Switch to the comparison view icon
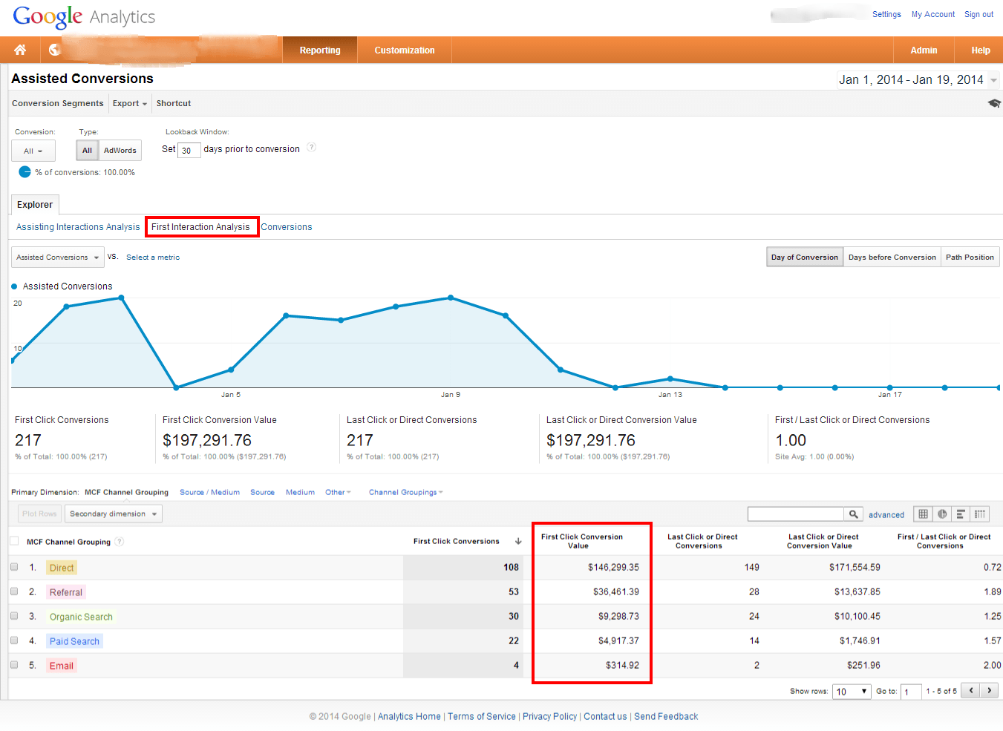 980,514
